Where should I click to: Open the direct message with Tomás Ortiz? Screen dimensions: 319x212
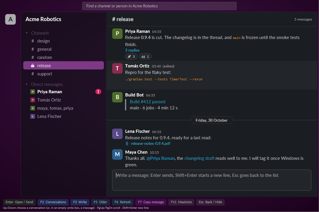pyautogui.click(x=63, y=100)
